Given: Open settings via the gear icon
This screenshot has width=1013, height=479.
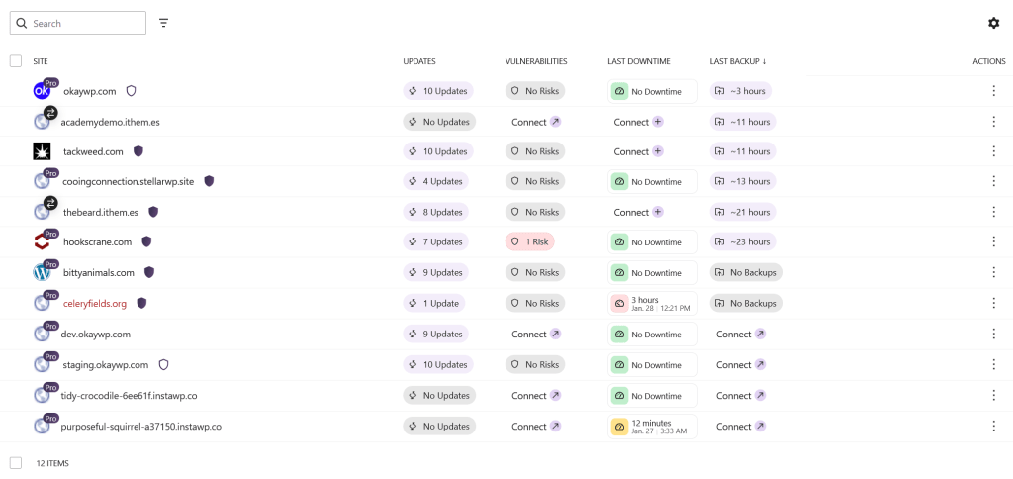Looking at the screenshot, I should pyautogui.click(x=993, y=24).
